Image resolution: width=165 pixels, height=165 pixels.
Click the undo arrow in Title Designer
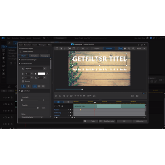click(82, 48)
